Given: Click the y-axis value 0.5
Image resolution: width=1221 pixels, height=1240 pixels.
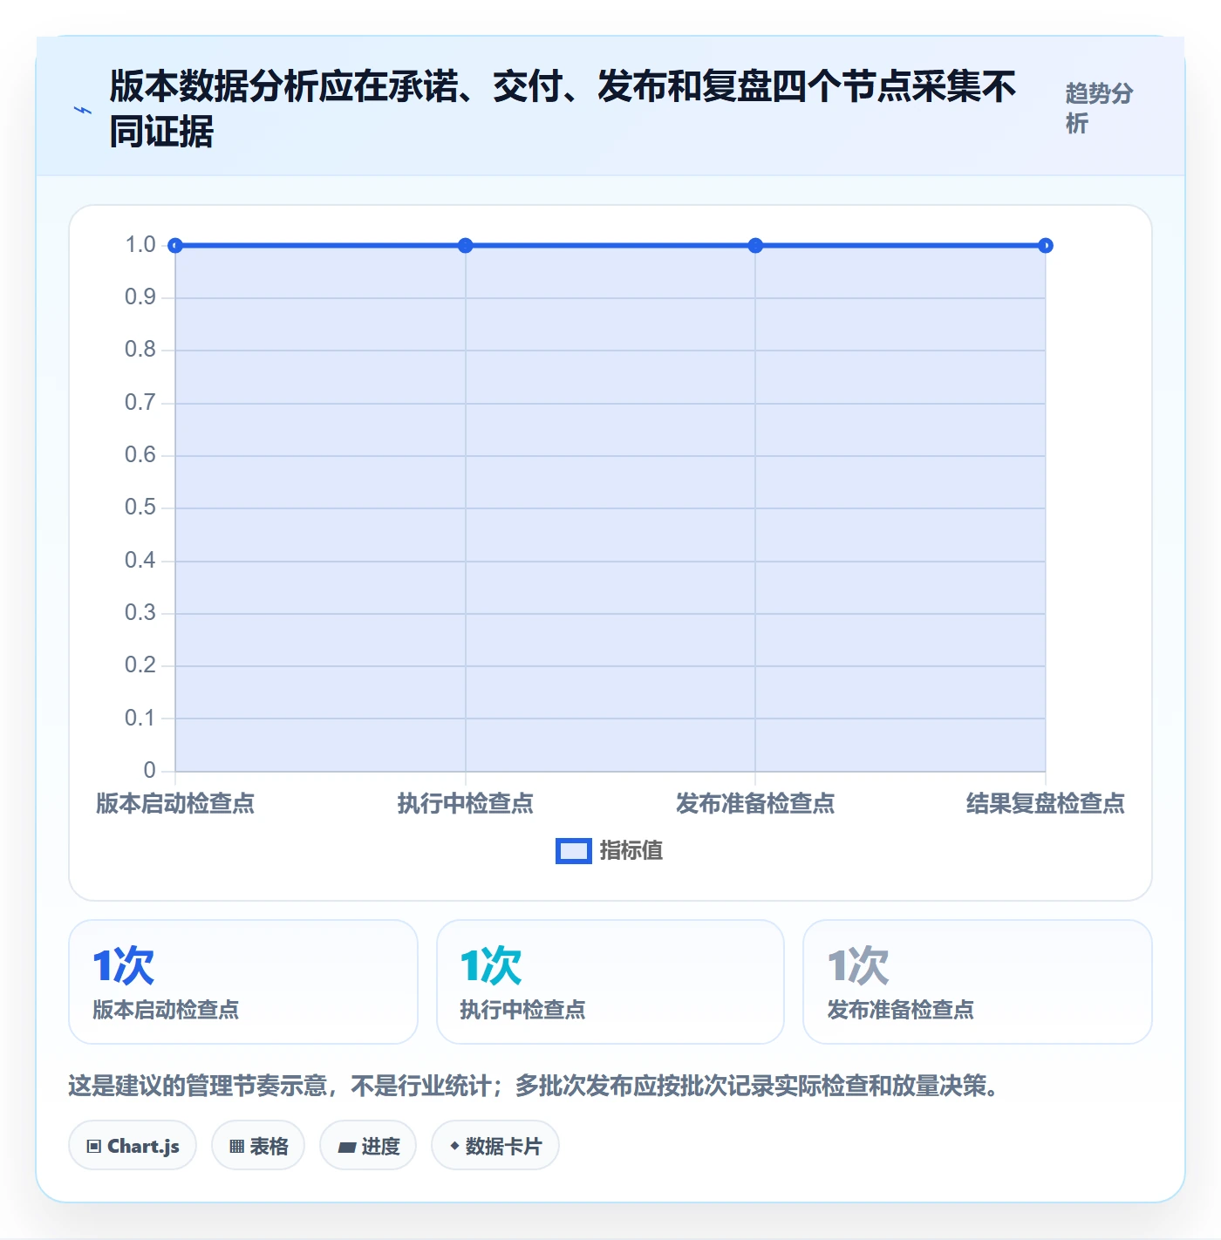Looking at the screenshot, I should coord(140,508).
